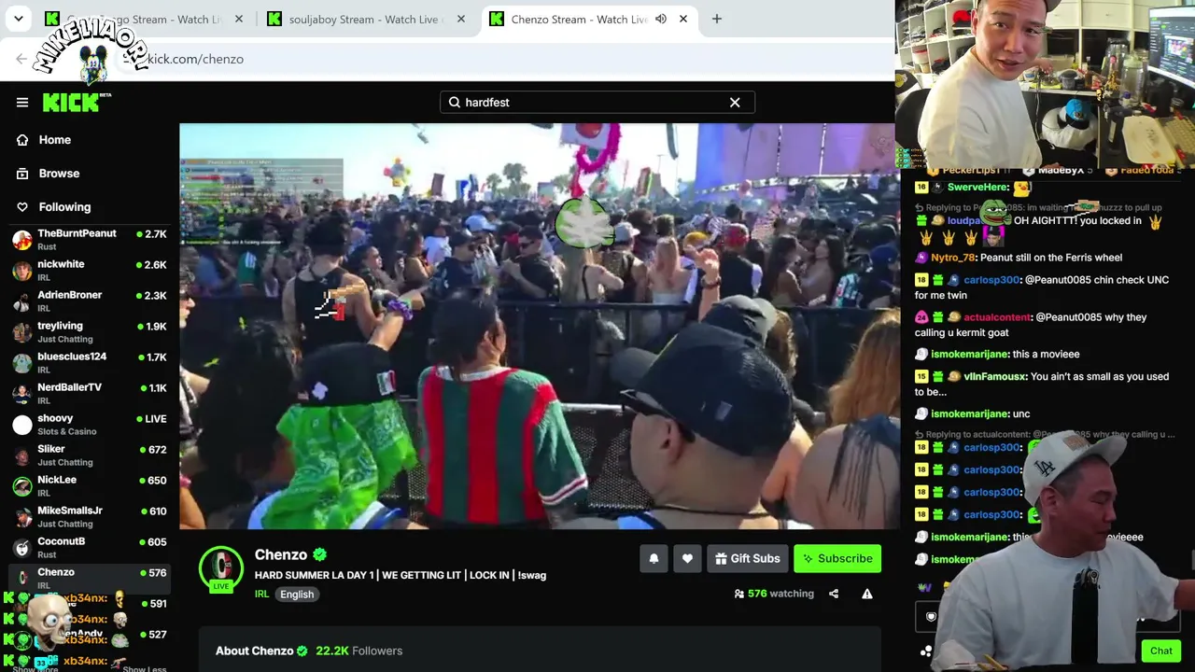Send message with the green Chat button
The image size is (1195, 672).
click(1160, 651)
